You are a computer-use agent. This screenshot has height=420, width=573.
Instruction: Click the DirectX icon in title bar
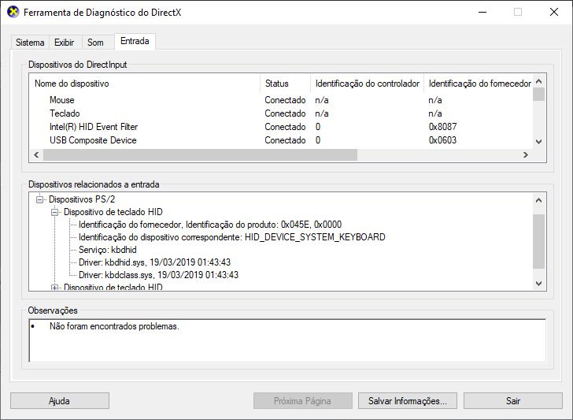[x=13, y=12]
